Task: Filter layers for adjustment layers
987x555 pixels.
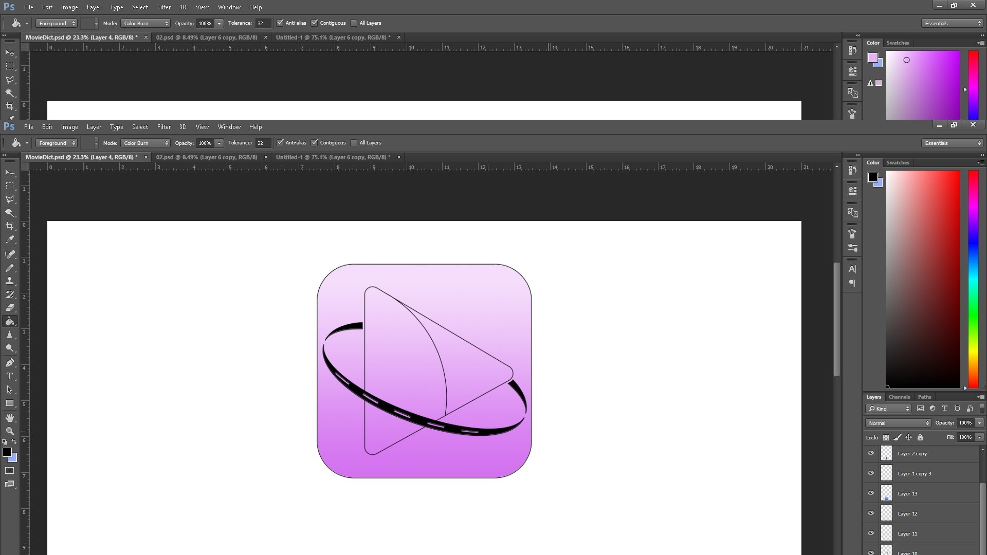Action: (933, 409)
